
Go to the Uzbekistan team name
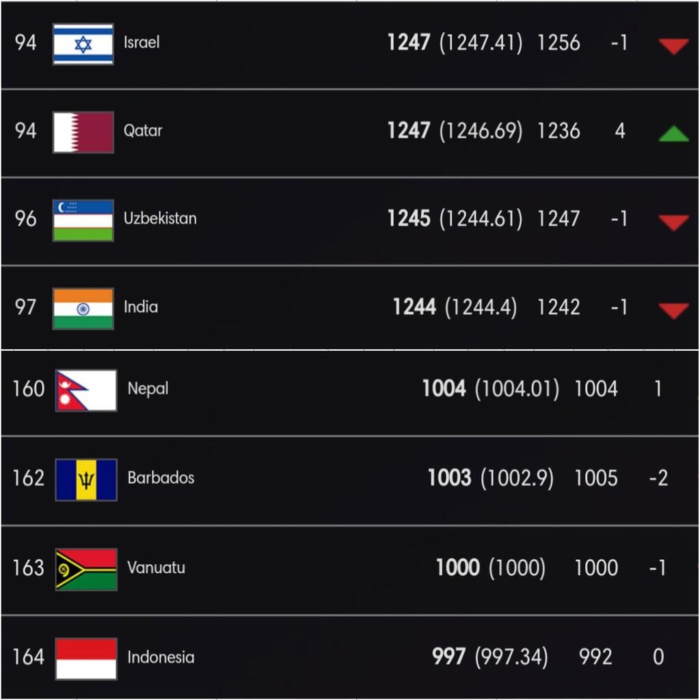coord(160,219)
